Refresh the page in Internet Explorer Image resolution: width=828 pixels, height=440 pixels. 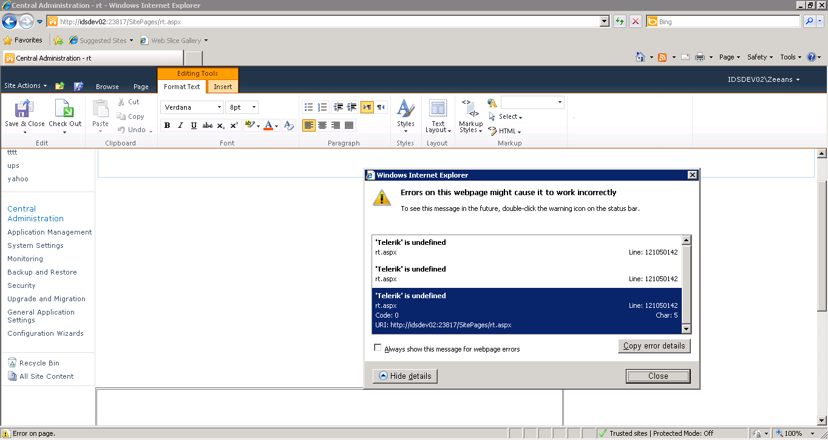tap(619, 22)
